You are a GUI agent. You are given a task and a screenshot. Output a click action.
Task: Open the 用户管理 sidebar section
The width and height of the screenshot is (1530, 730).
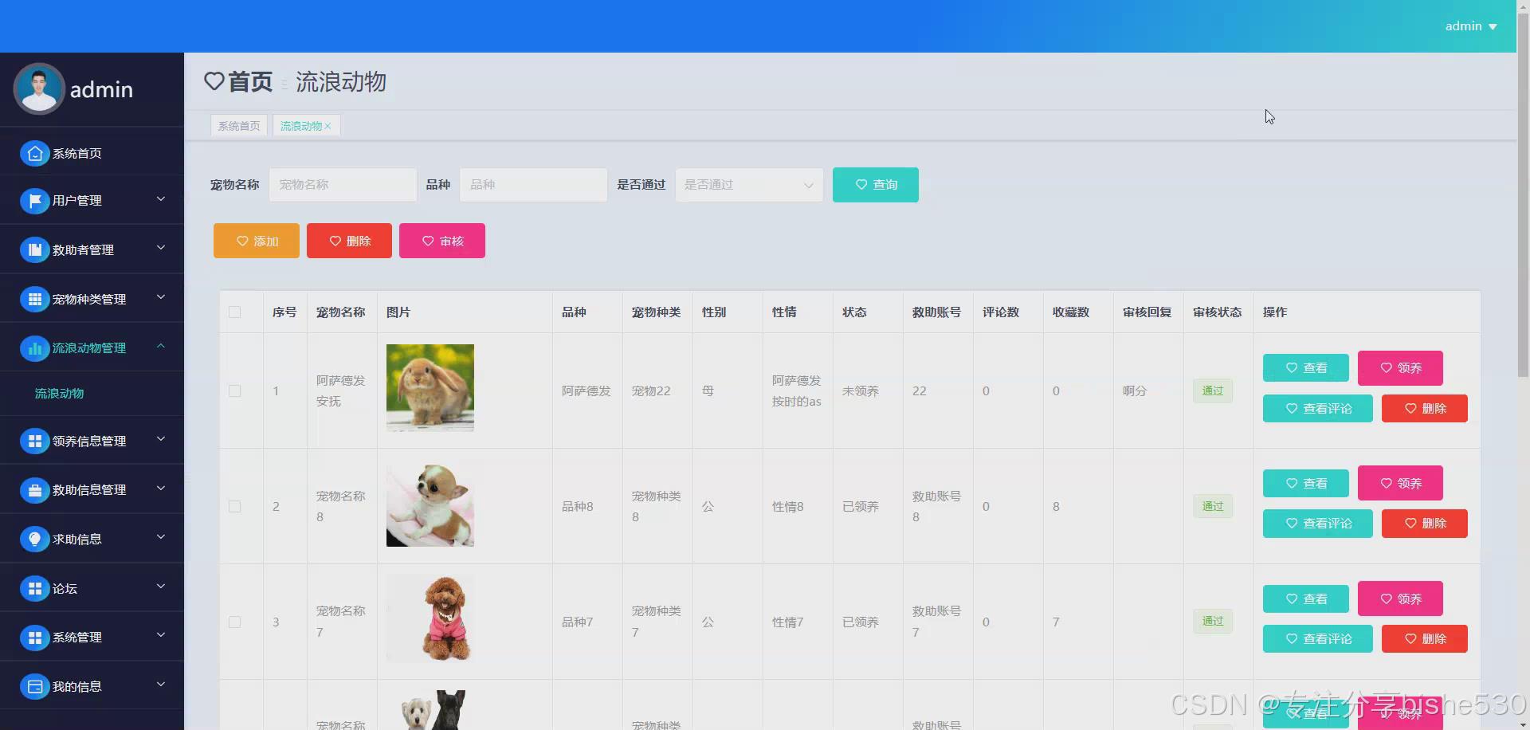(x=80, y=201)
